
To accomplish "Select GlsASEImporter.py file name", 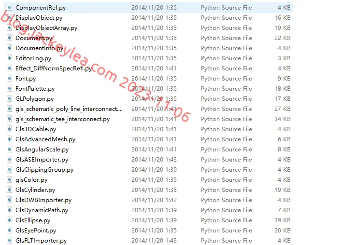I will (x=42, y=160).
